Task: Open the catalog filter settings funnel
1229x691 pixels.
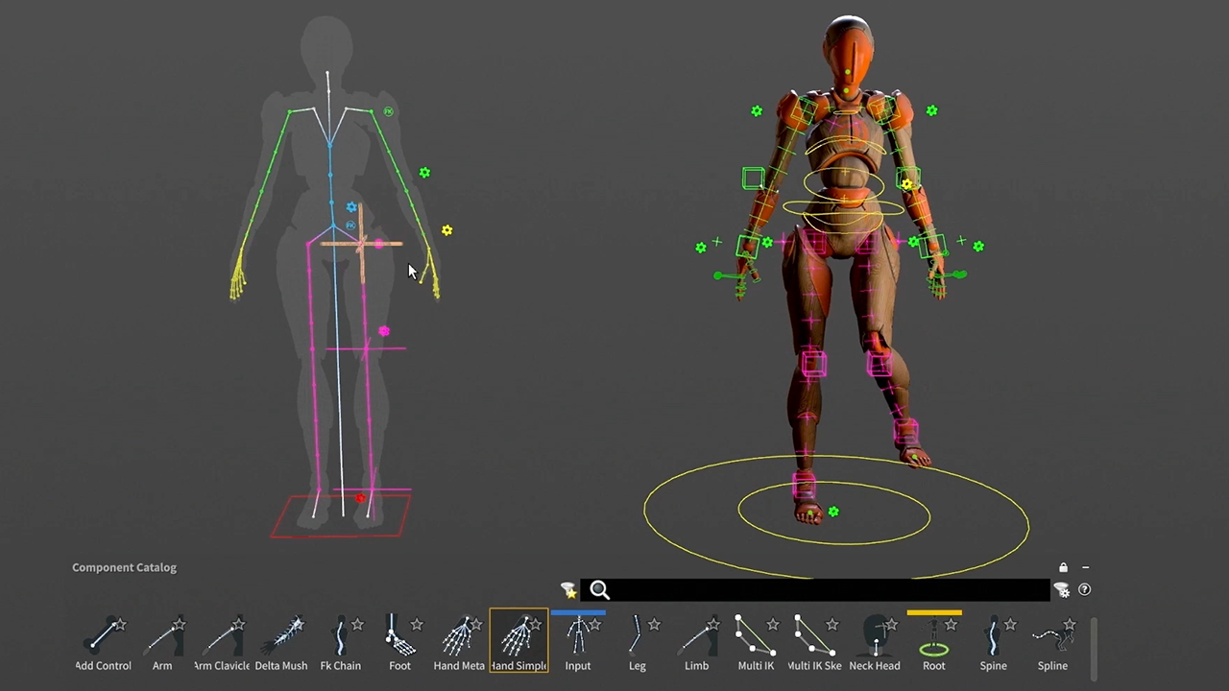Action: [1062, 590]
